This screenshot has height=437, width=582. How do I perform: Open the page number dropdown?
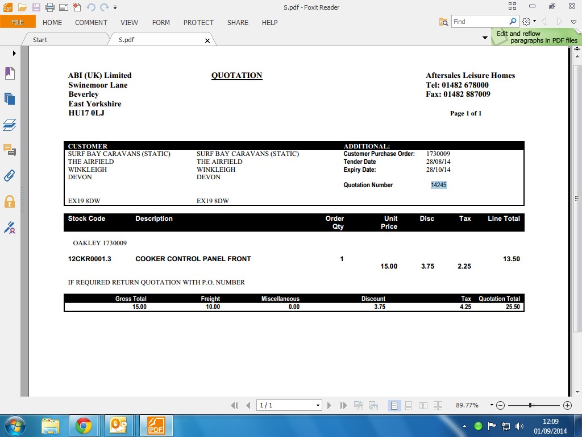pyautogui.click(x=318, y=406)
